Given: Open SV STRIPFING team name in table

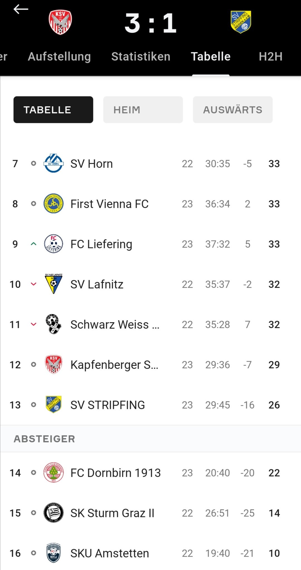Looking at the screenshot, I should [x=108, y=405].
